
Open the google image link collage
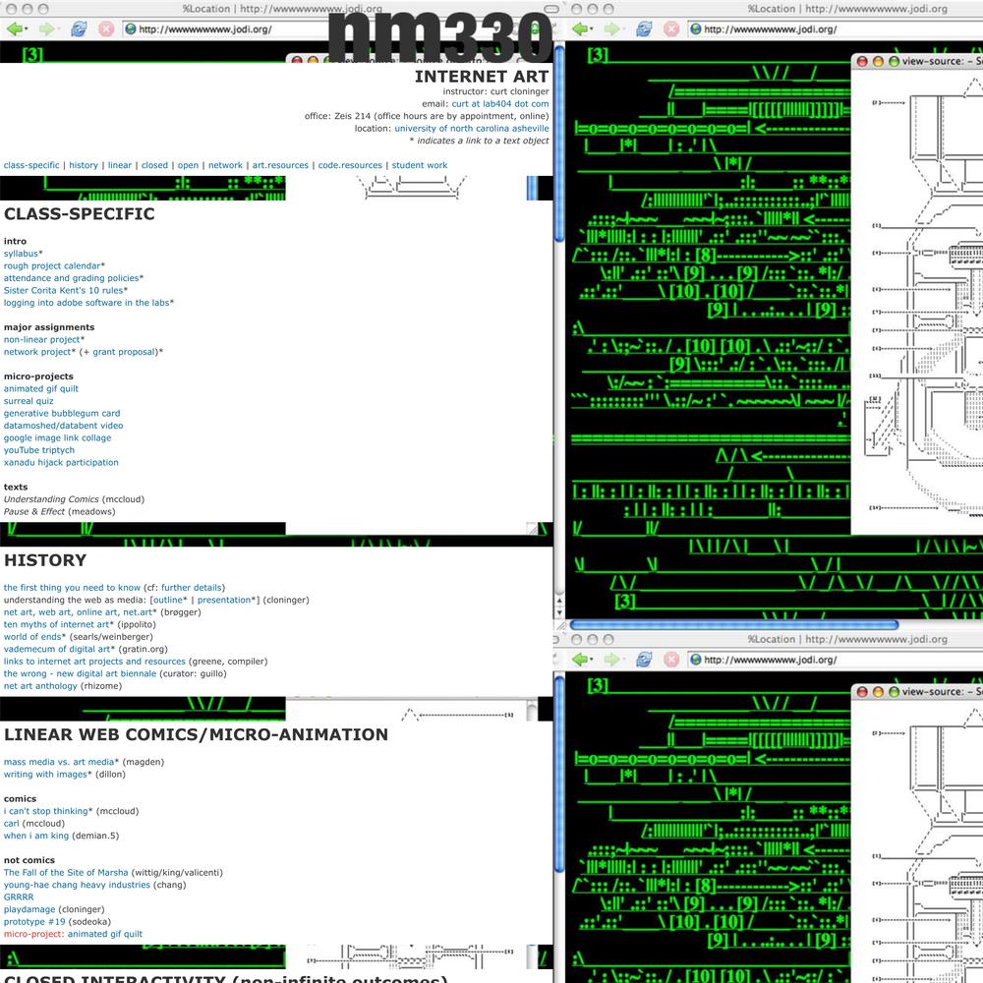[57, 438]
